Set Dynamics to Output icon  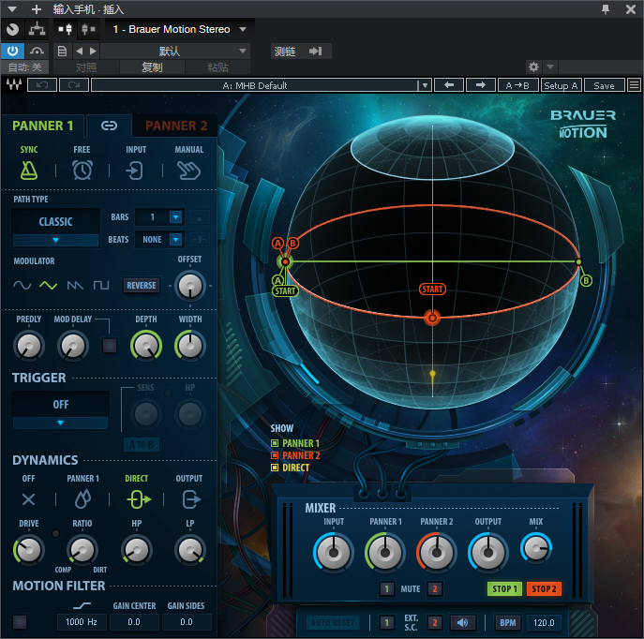pos(191,499)
